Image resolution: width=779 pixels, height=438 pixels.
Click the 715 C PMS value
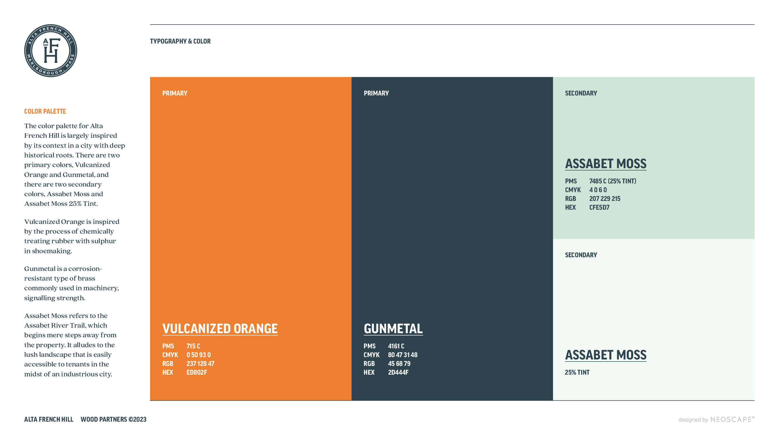pyautogui.click(x=193, y=346)
